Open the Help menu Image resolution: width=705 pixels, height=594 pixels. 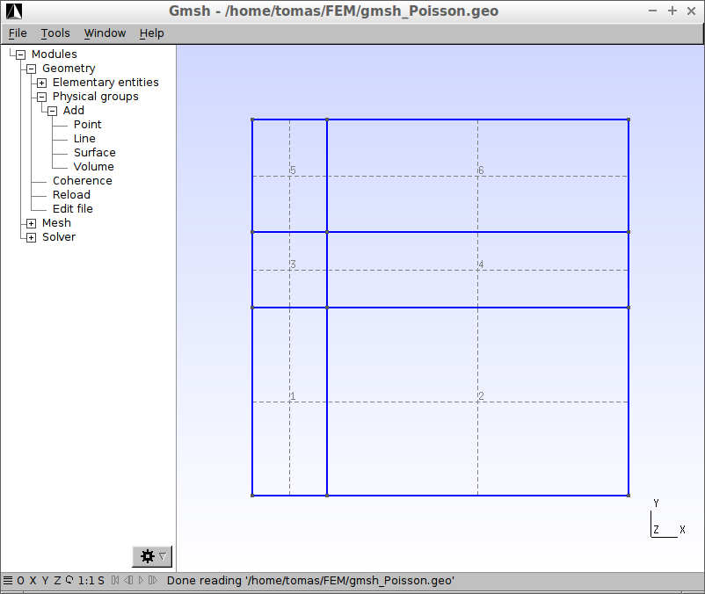pyautogui.click(x=151, y=33)
